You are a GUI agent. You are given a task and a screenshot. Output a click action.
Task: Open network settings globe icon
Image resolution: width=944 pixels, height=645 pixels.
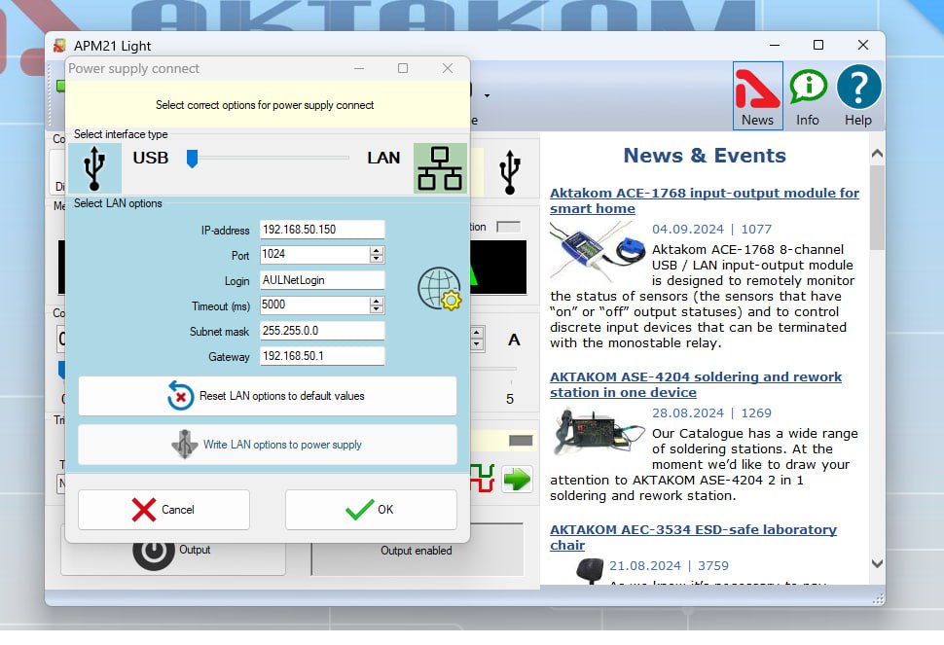pyautogui.click(x=440, y=289)
